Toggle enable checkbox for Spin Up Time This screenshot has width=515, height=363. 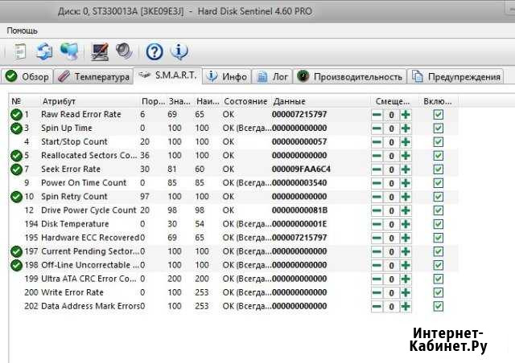438,128
